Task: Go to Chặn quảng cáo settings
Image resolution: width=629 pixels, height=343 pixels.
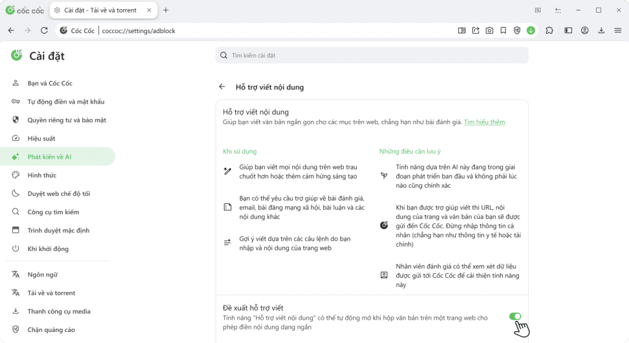Action: click(51, 330)
